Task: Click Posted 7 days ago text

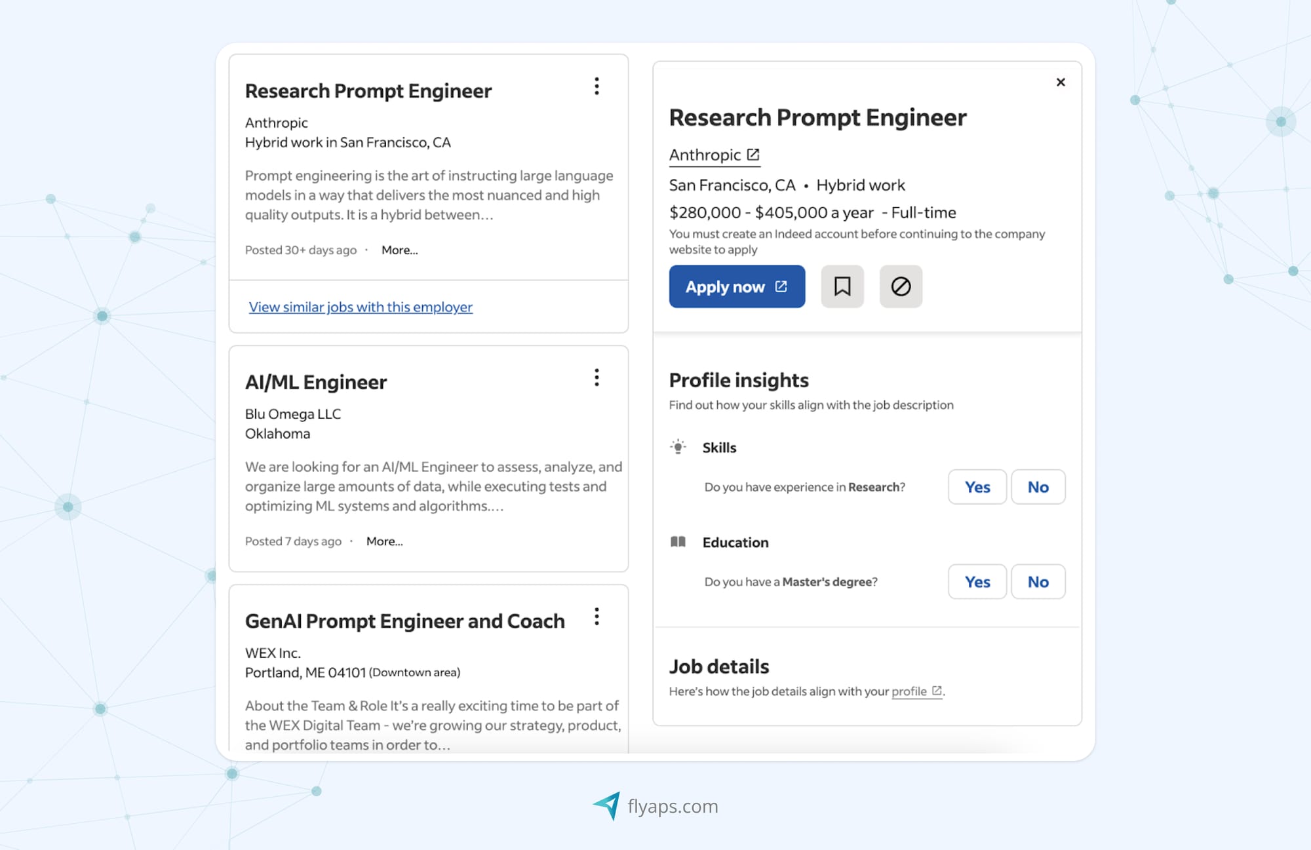Action: [293, 541]
